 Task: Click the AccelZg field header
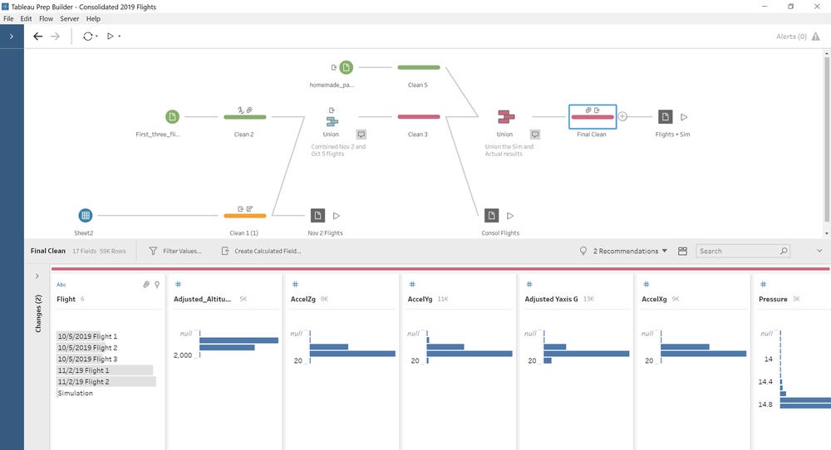coord(303,299)
